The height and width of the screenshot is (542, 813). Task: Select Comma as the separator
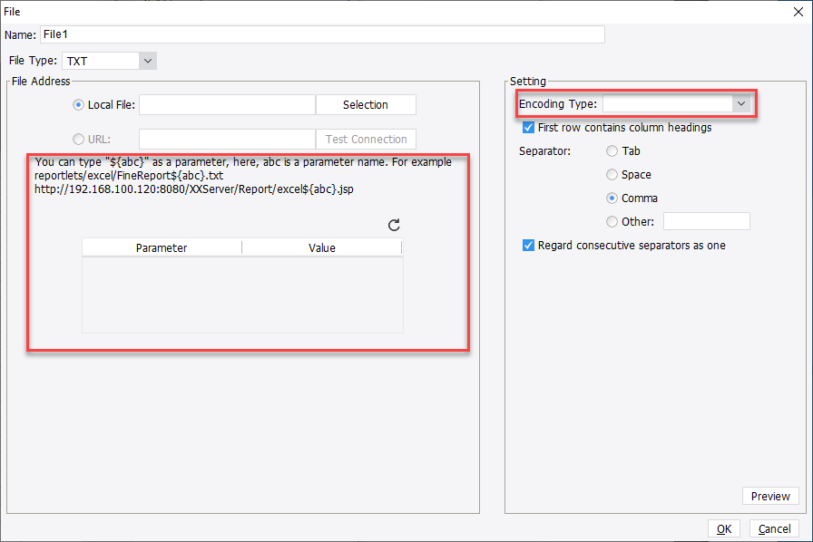point(612,198)
